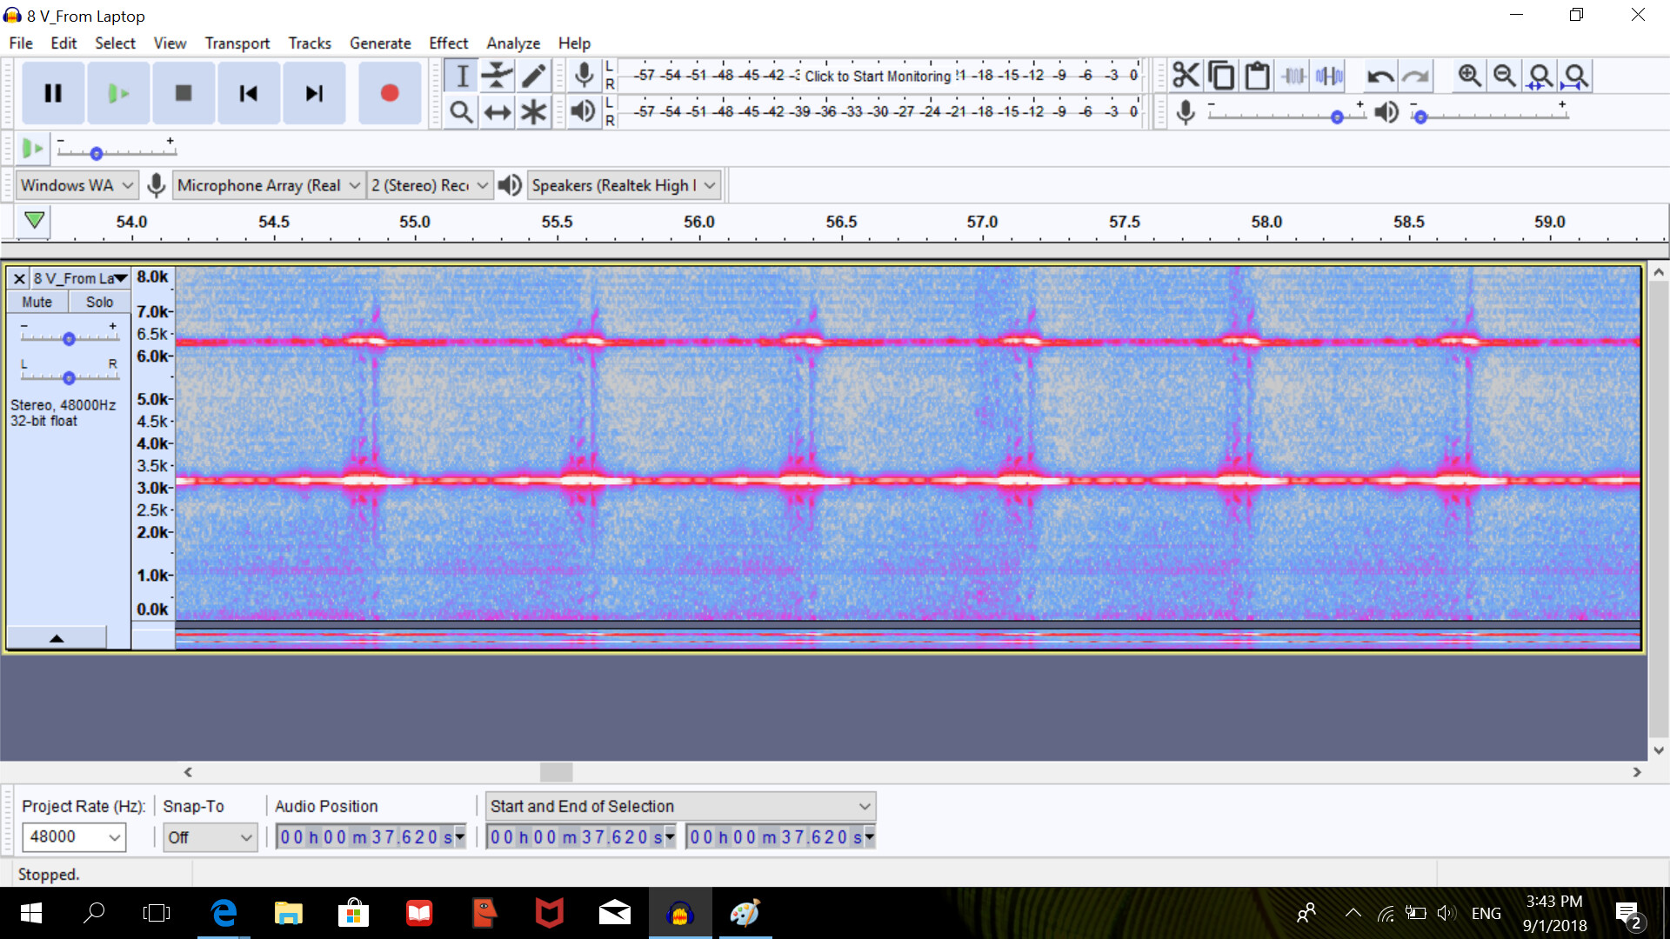Open Start and End of Selection dropdown
The height and width of the screenshot is (939, 1670).
[x=680, y=806]
